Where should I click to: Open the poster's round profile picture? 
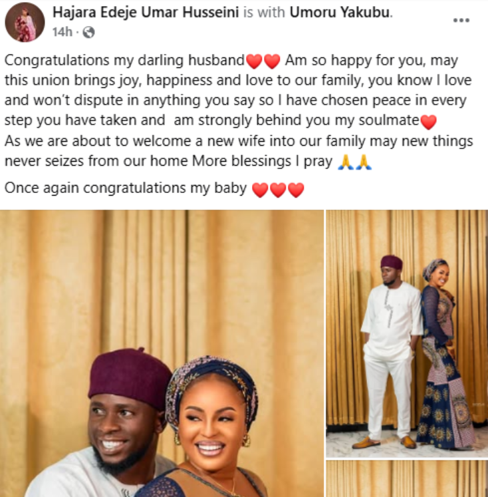point(25,22)
